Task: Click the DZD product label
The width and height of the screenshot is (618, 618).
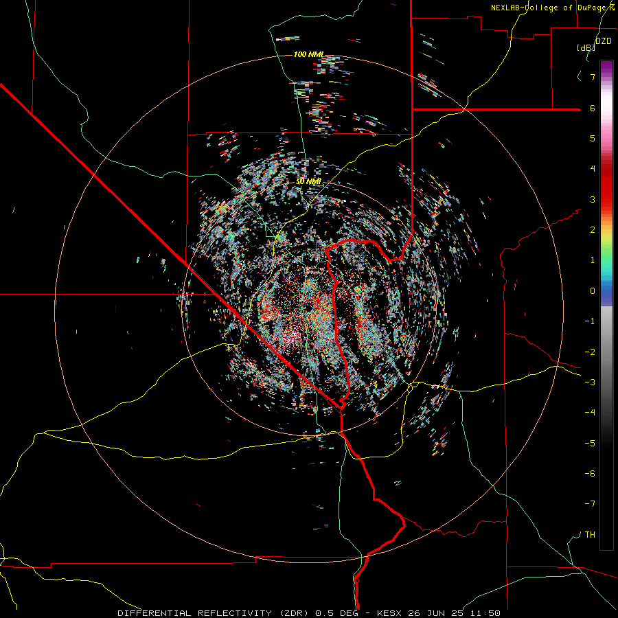Action: point(603,41)
